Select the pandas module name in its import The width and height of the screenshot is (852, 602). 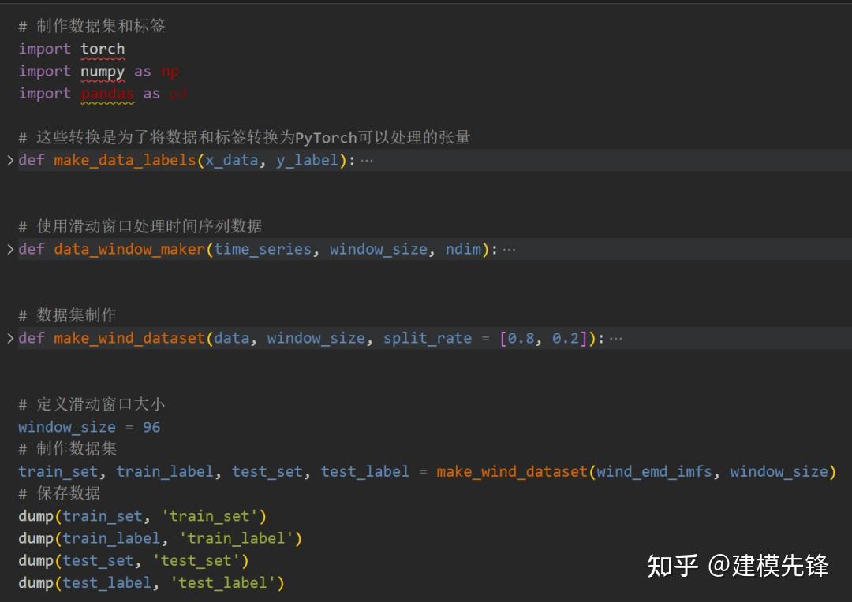pos(108,93)
